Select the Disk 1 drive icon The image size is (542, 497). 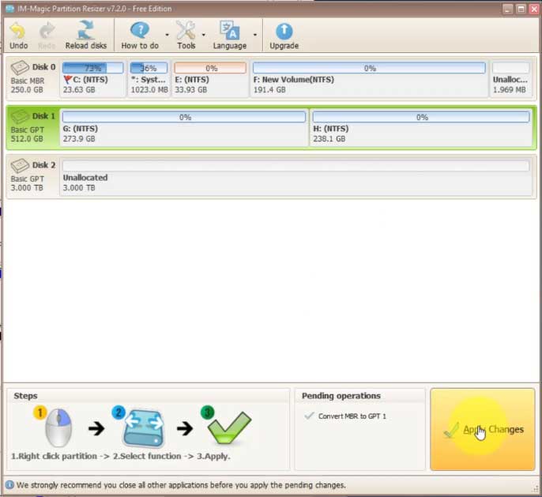(x=19, y=116)
